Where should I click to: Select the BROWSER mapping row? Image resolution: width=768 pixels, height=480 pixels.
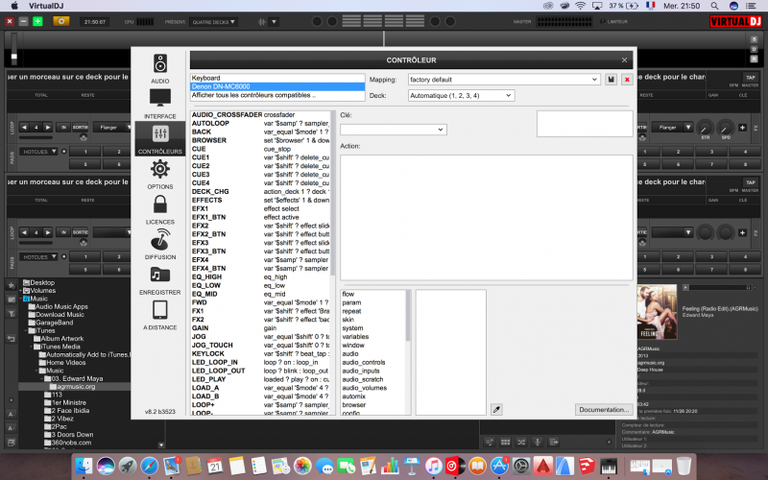pyautogui.click(x=260, y=140)
